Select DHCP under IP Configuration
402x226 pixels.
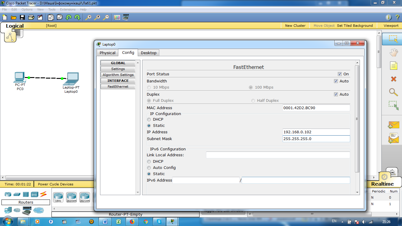[x=149, y=119]
